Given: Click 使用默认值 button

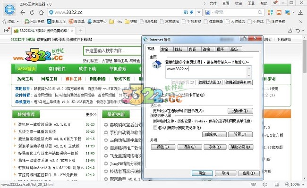Looking at the screenshot, I should coord(210,82).
